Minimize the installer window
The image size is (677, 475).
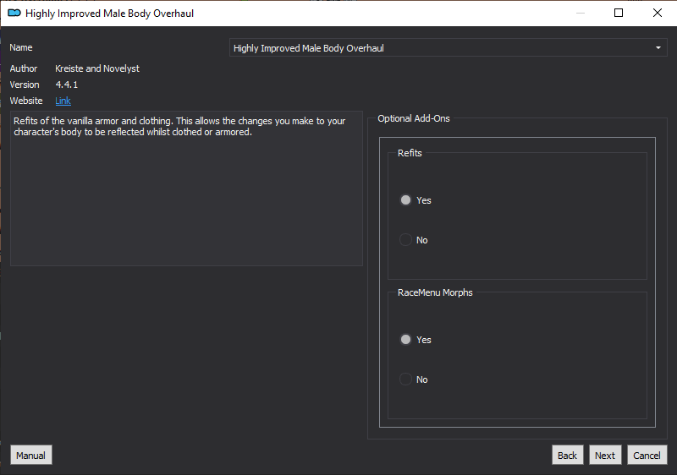(581, 13)
